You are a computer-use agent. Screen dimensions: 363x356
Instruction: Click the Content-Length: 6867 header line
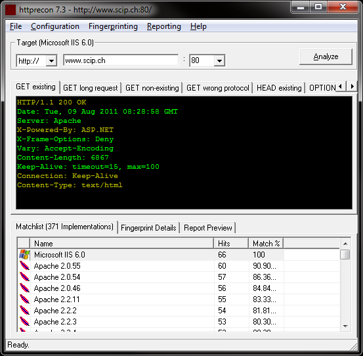[63, 158]
